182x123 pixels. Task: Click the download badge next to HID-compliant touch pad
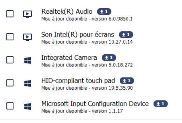tap(127, 81)
